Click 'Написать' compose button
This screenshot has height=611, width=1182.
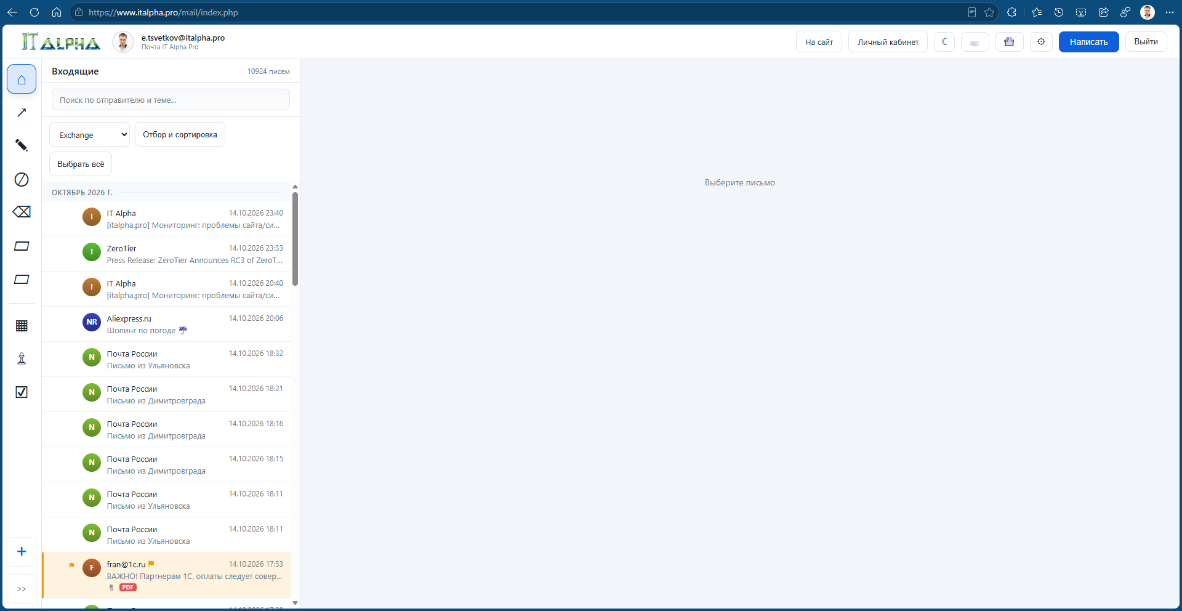tap(1088, 42)
